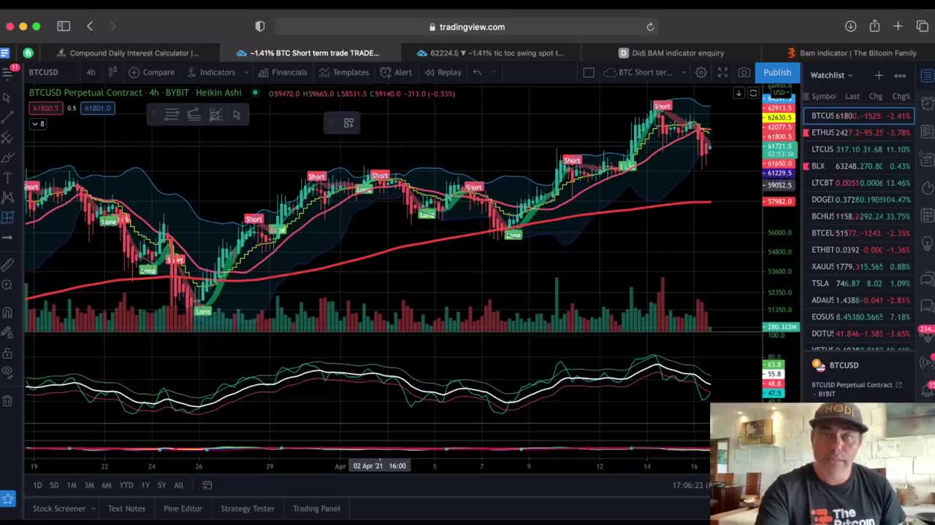The image size is (935, 525).
Task: Sort watchlist by Chg% column
Action: (x=901, y=96)
